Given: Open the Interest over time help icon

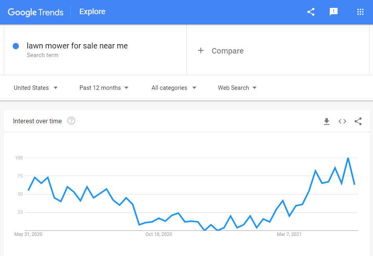Looking at the screenshot, I should point(71,121).
